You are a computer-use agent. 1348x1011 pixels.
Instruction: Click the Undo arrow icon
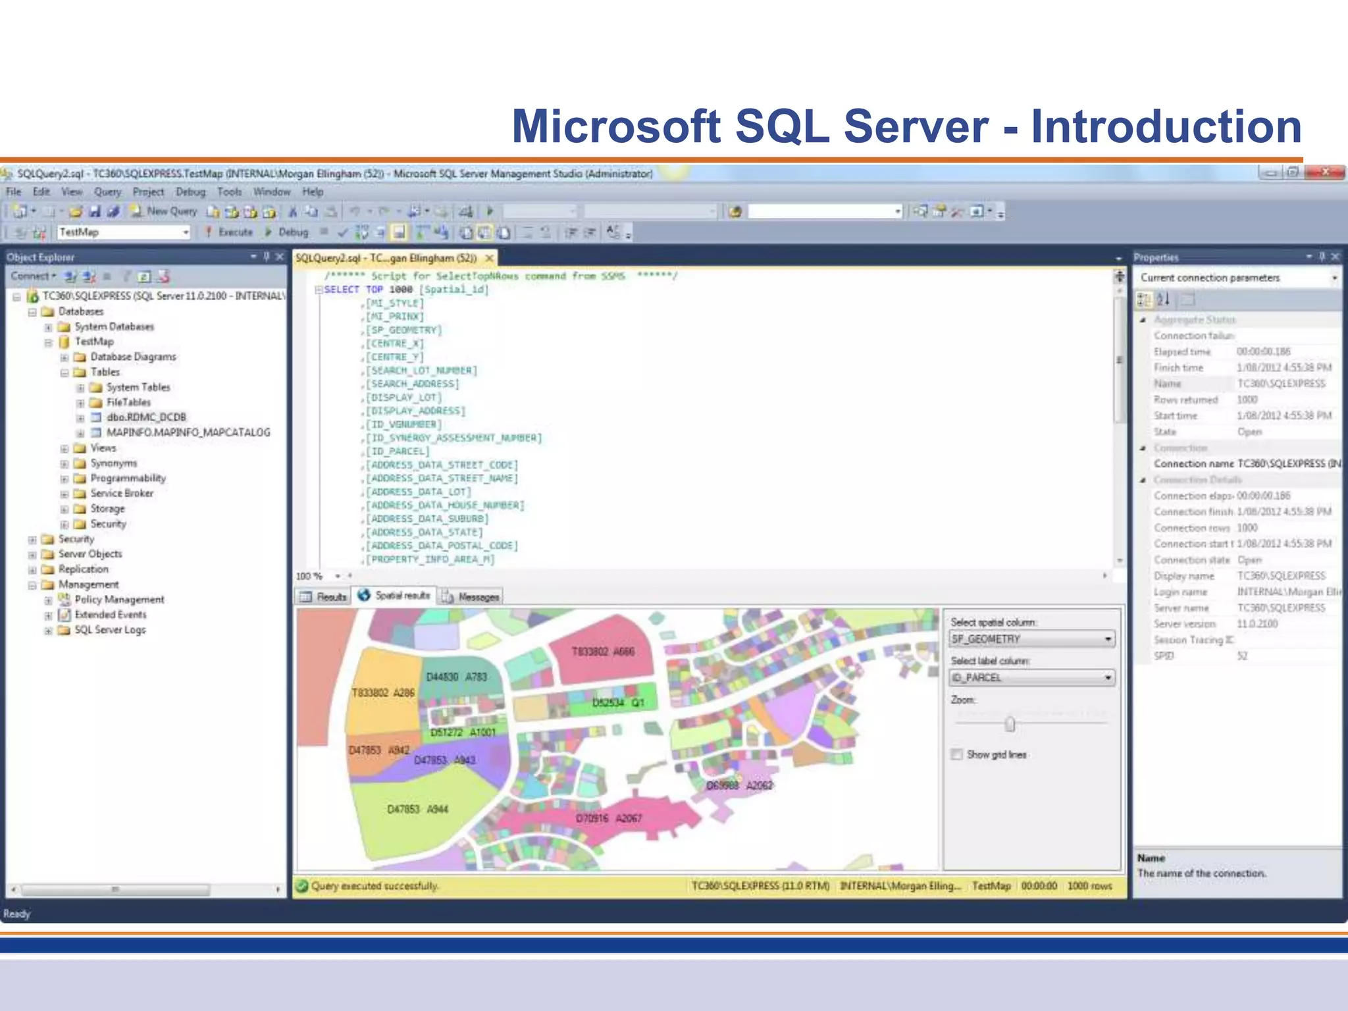[x=355, y=211]
